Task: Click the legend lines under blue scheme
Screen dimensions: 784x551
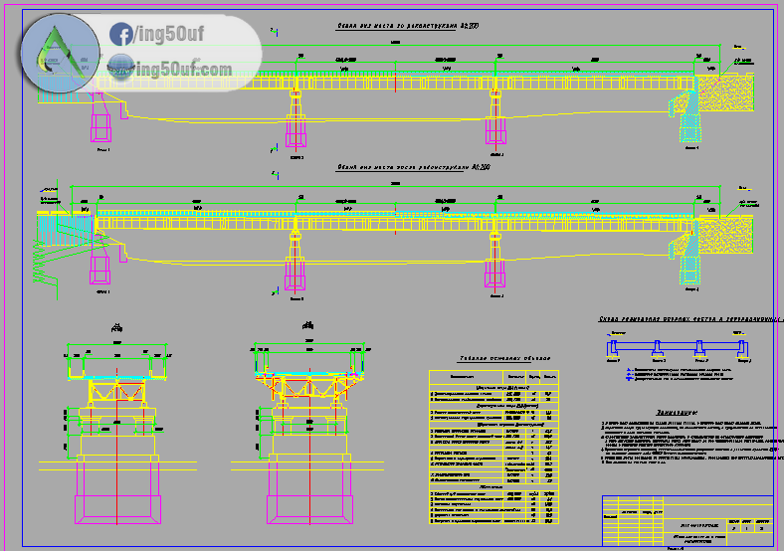Action: (x=679, y=375)
